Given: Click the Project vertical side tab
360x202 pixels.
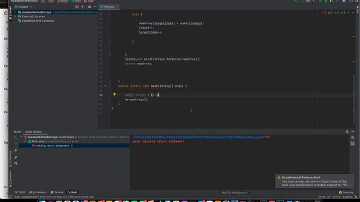Looking at the screenshot, I should tap(10, 12).
